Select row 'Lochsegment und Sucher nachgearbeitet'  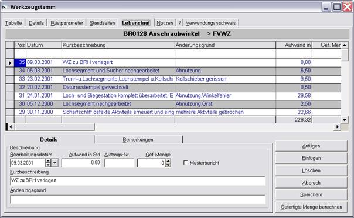click(x=173, y=71)
